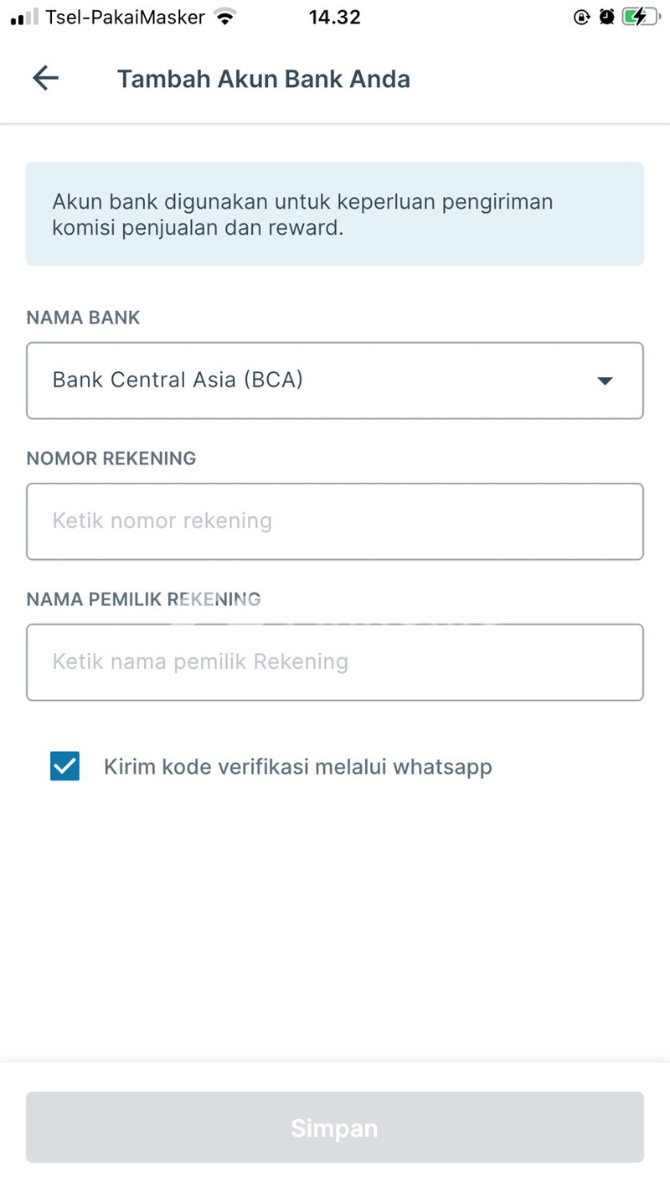Tap the Tsel-PakaiMasker carrier name
670x1192 pixels.
tap(126, 17)
